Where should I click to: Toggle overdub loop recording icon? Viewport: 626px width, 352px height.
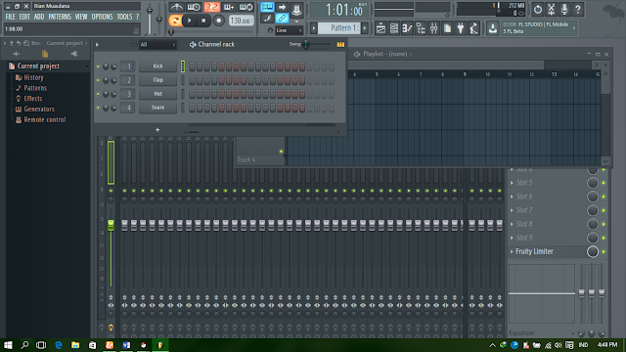[246, 7]
